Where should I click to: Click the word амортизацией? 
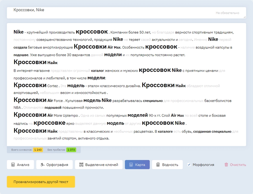[x=26, y=93]
